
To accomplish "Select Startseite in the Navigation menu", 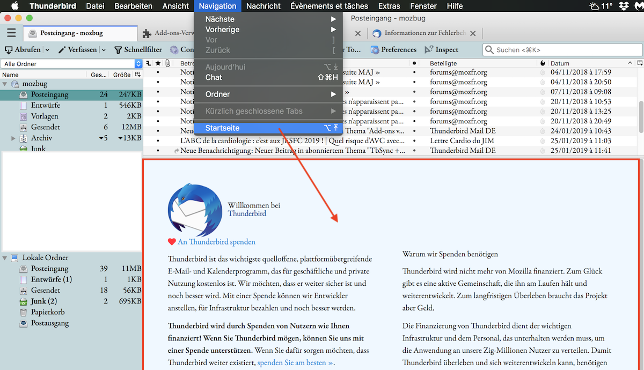I will [222, 128].
